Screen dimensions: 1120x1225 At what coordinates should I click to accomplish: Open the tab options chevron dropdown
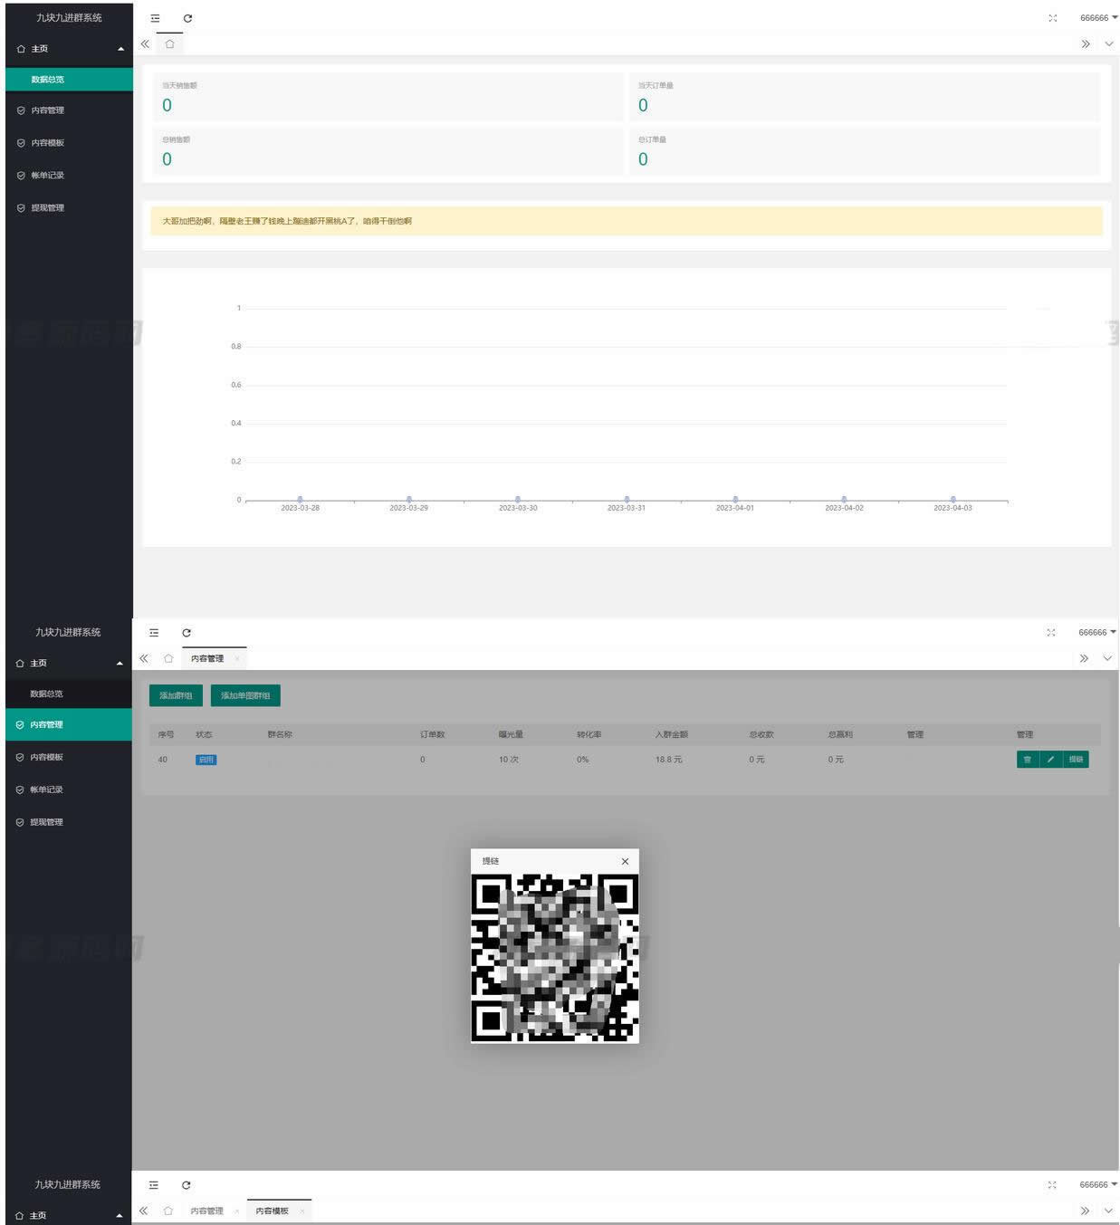tap(1109, 43)
